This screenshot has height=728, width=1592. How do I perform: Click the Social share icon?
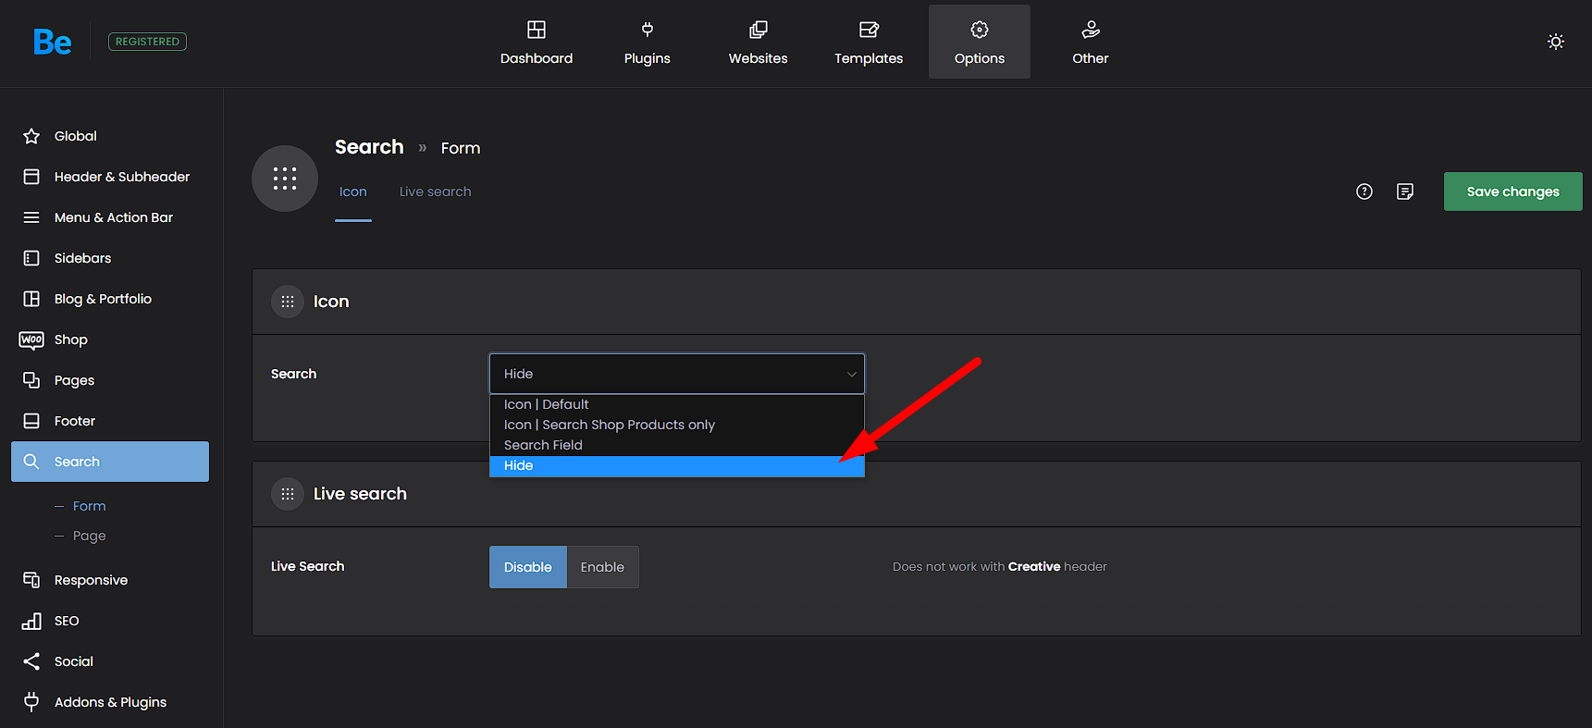click(x=31, y=661)
